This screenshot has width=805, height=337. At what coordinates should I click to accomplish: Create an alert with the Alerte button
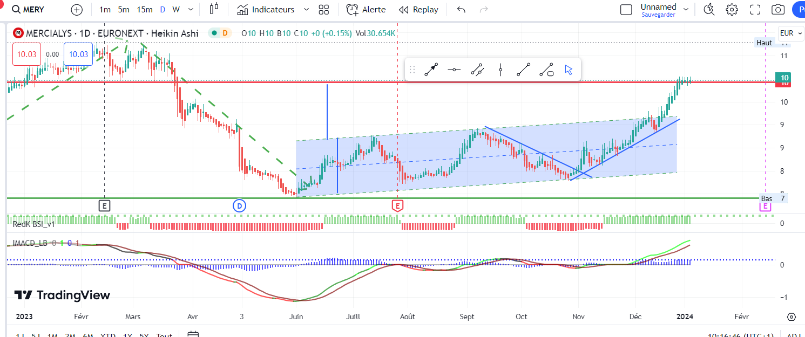(366, 10)
